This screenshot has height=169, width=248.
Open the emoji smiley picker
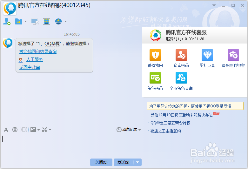[15, 130]
